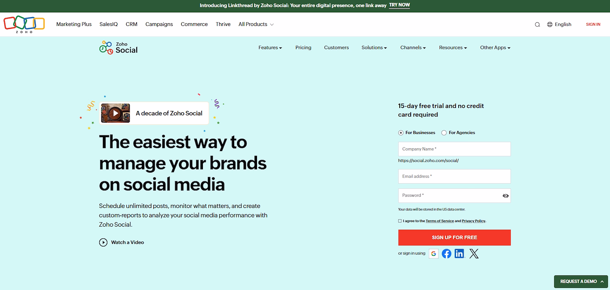Screen dimensions: 610x290
Task: Open the search icon in the header
Action: pyautogui.click(x=537, y=24)
